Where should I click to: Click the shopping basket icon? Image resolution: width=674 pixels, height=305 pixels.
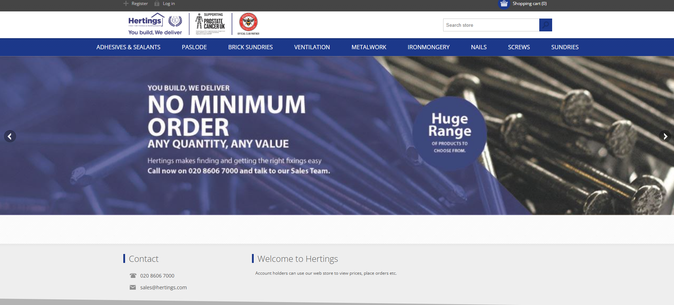point(504,4)
